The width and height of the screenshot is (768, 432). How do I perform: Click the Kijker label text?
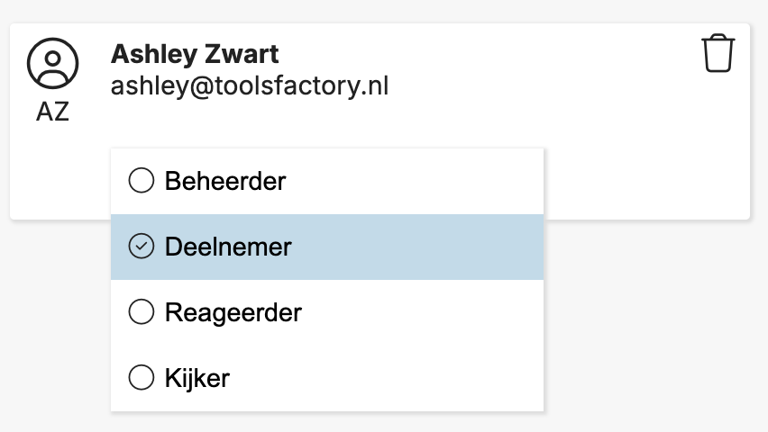pos(197,378)
